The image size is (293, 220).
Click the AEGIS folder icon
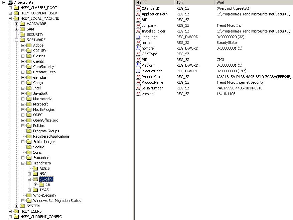pos(35,168)
